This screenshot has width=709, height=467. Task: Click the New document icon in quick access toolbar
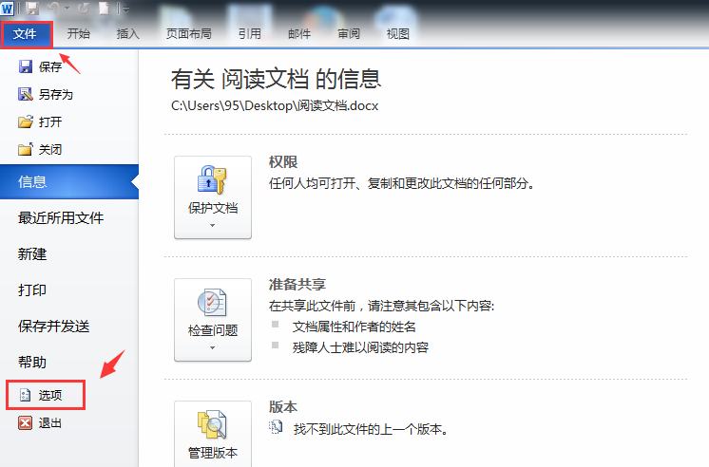(104, 9)
